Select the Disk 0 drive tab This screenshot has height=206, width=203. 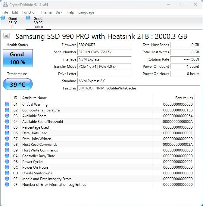click(x=38, y=23)
